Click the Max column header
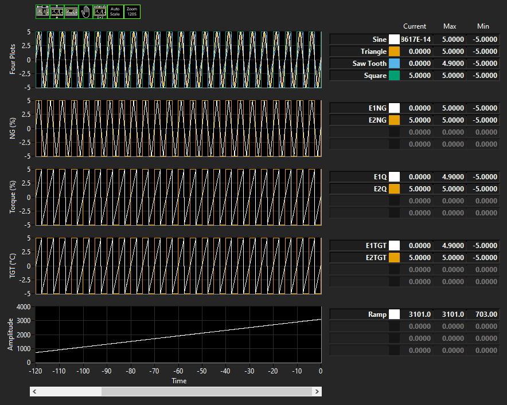Screen dimensions: 507x405 [450, 26]
